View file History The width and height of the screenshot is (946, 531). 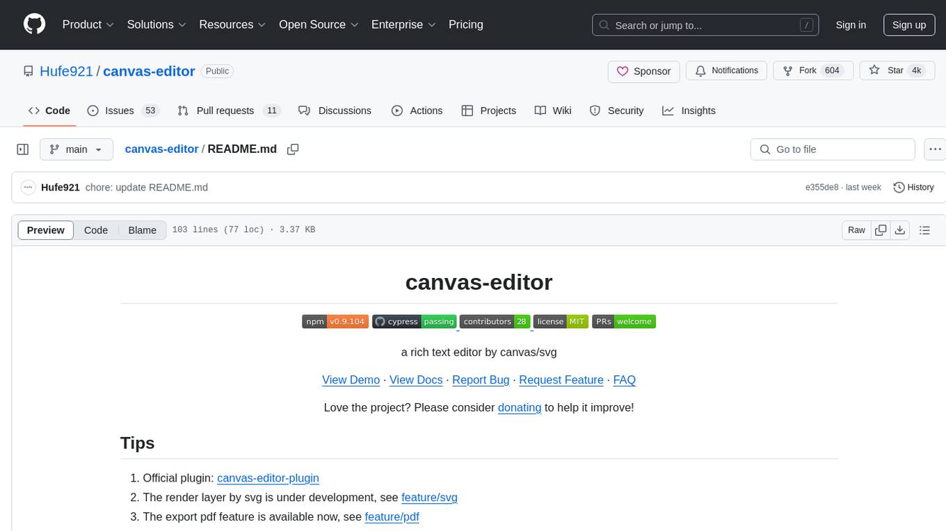[913, 187]
